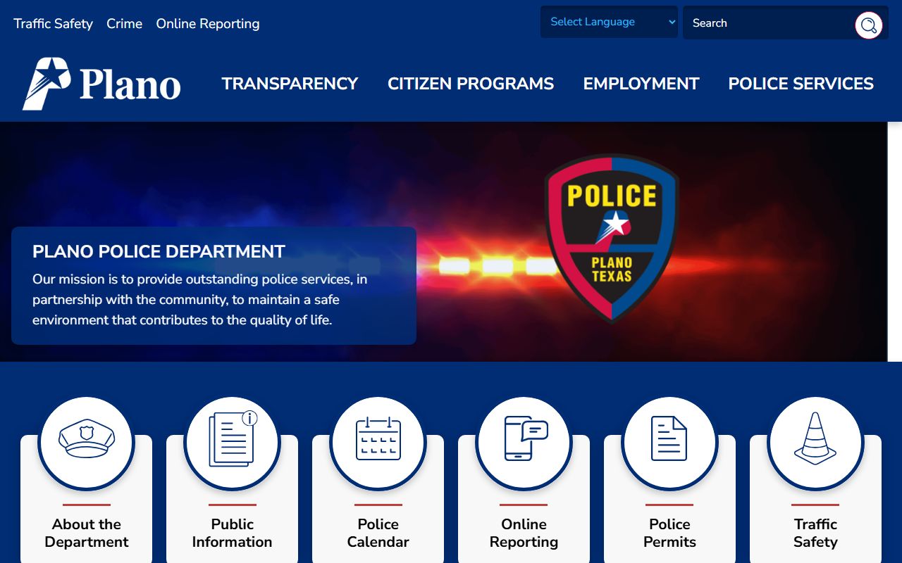Click the Plano Police Department heading
The image size is (902, 563).
[x=159, y=251]
